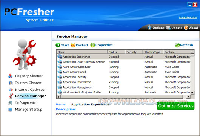Click the icon beside Windows Audio Endpoint Builder
This screenshot has height=136, width=200.
(60, 92)
